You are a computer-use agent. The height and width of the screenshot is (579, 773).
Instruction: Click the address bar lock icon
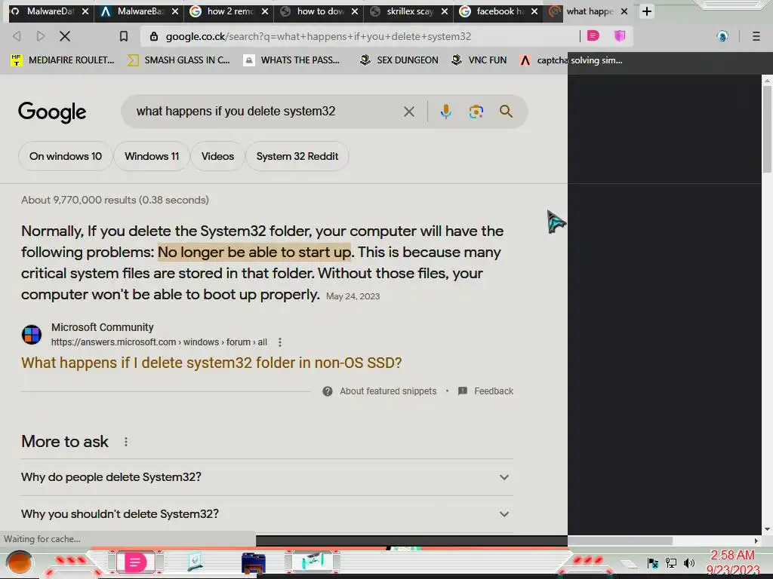[154, 36]
